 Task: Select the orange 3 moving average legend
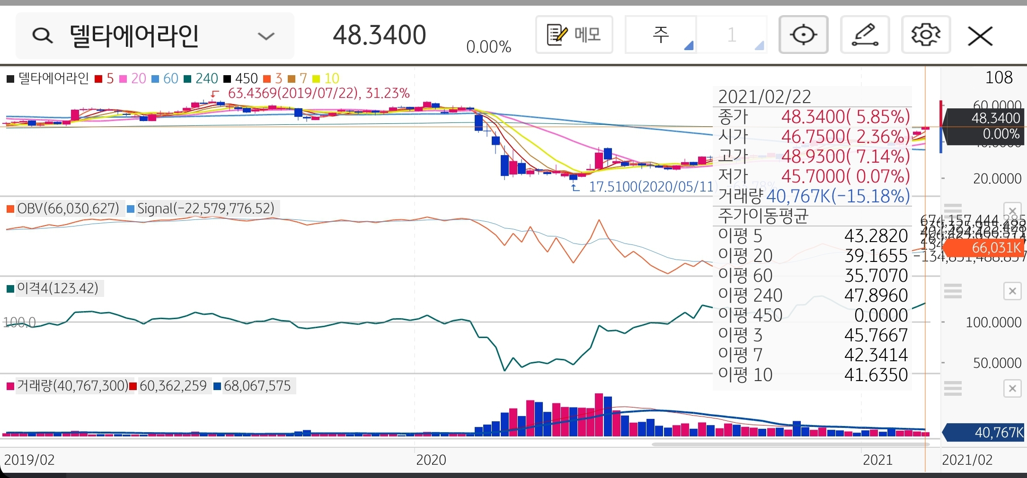click(x=273, y=78)
